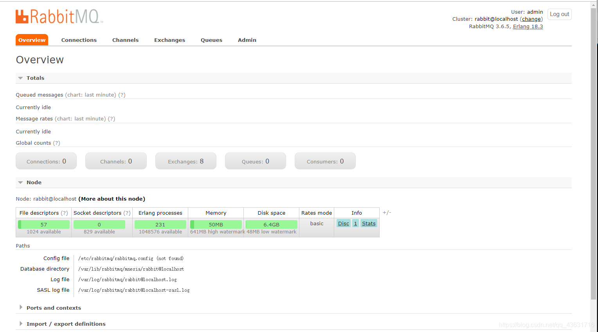Open the Overview tab
The height and width of the screenshot is (332, 598).
(32, 40)
